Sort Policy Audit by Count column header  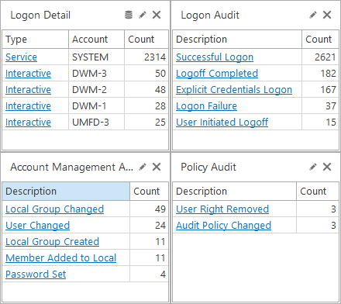[x=318, y=192]
